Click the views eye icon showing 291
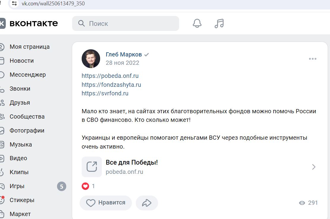Viewport: 330px width, 219px height. (302, 203)
